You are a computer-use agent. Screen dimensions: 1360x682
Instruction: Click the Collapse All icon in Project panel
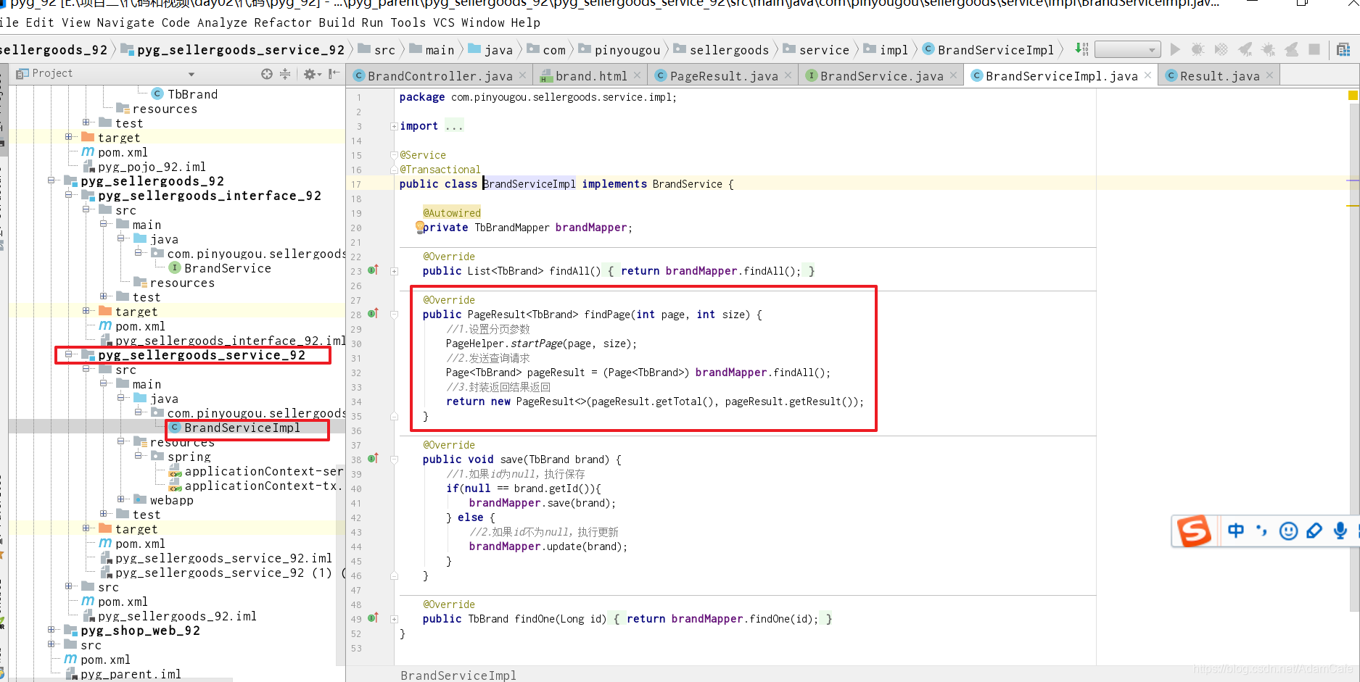pos(285,73)
